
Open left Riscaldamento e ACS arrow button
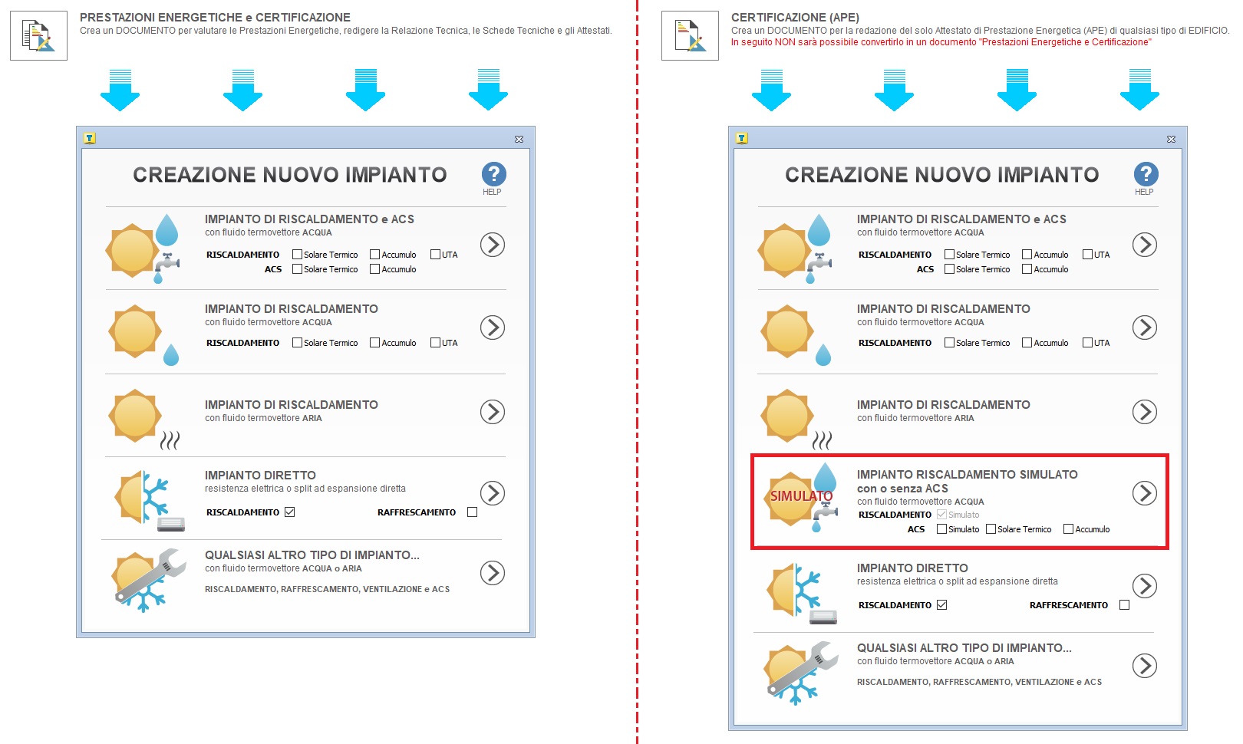(x=492, y=245)
